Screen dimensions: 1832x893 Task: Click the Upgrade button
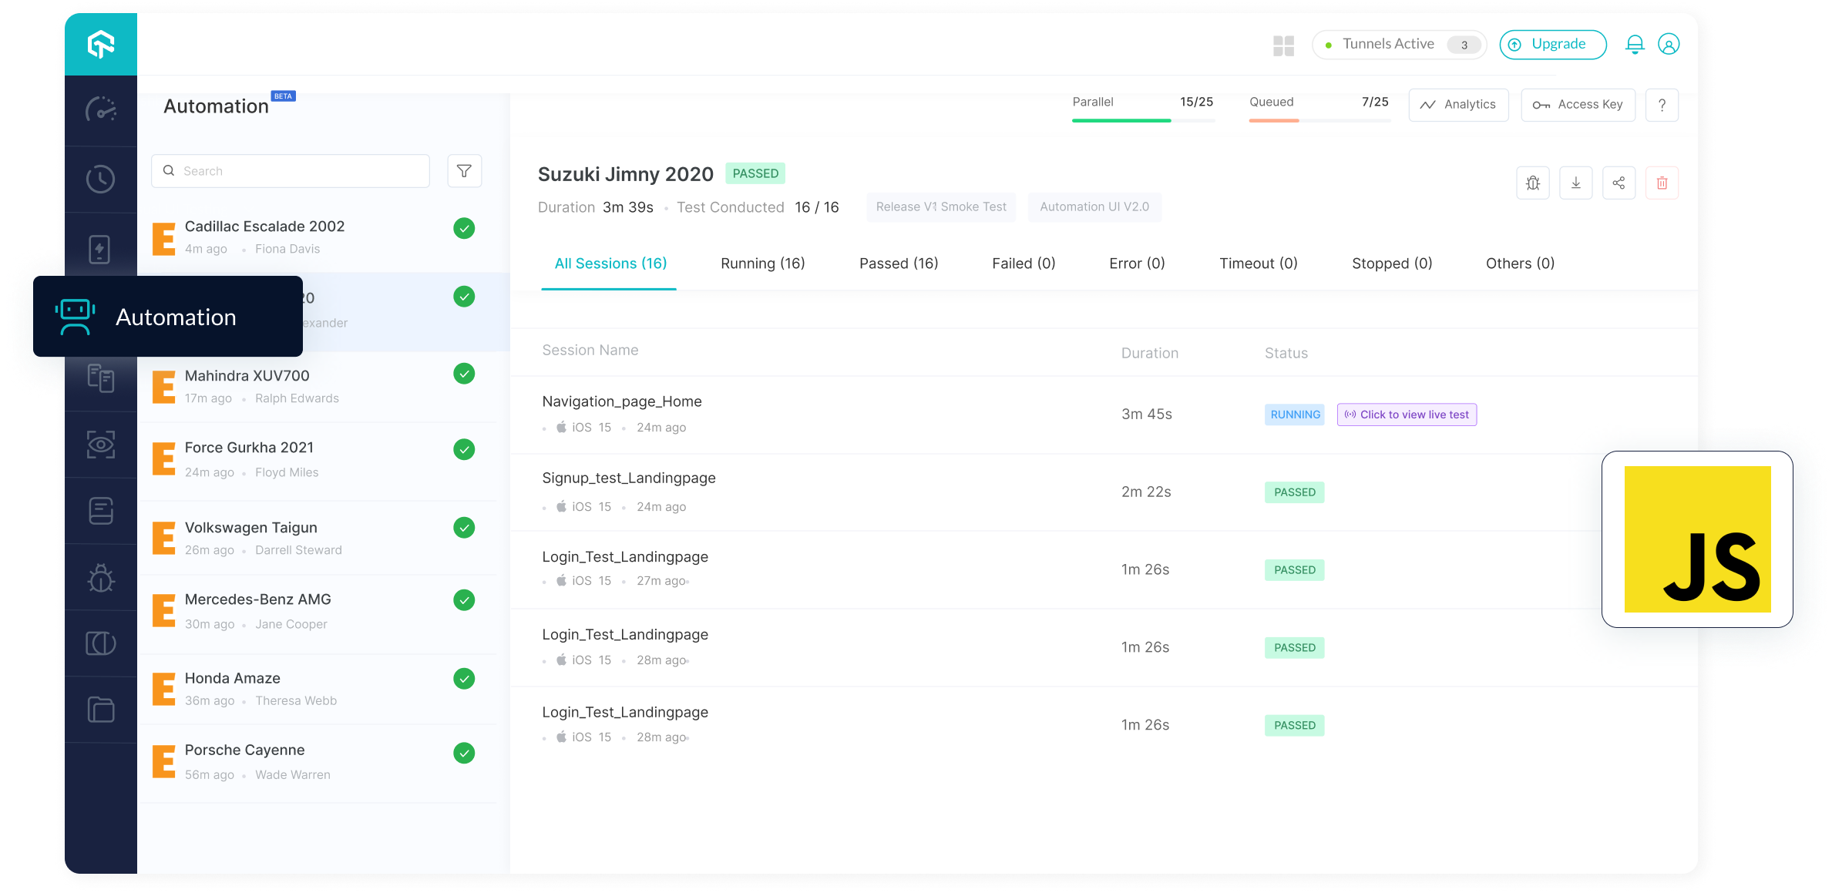point(1552,45)
